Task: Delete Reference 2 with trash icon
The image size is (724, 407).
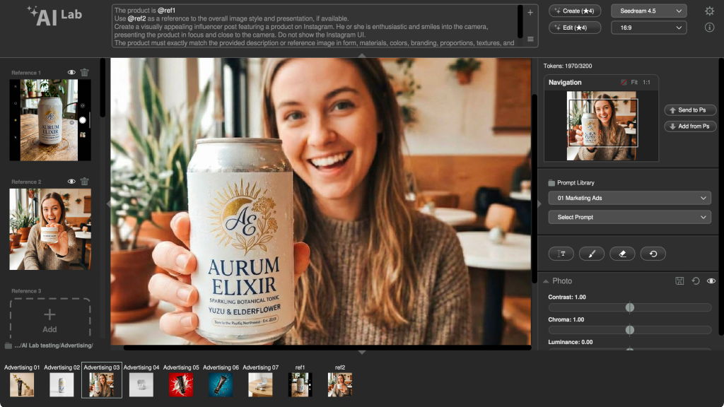Action: point(85,182)
